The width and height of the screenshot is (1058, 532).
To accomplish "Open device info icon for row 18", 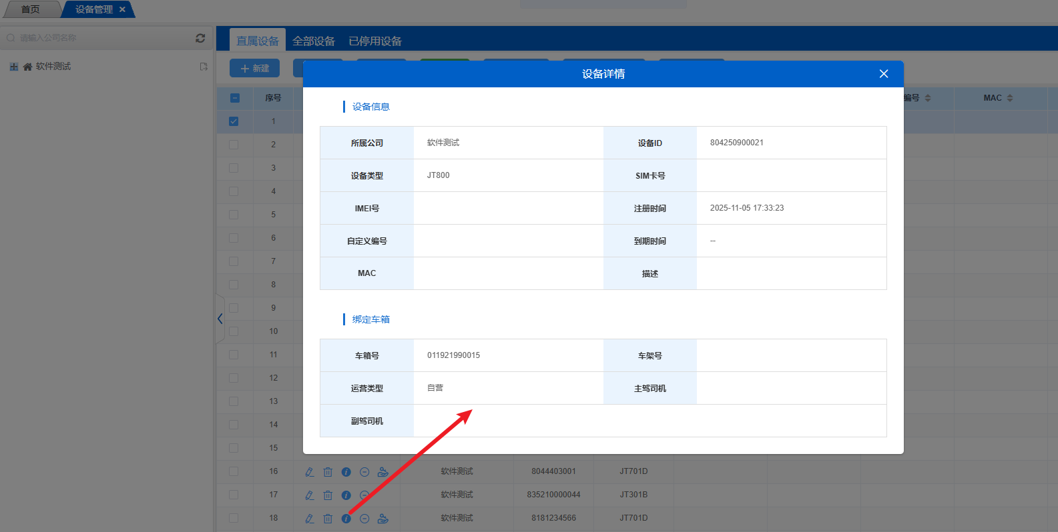I will [x=346, y=519].
